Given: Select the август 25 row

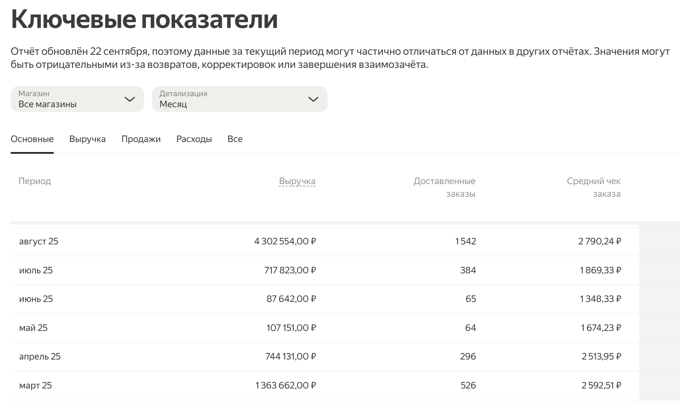Looking at the screenshot, I should [39, 241].
